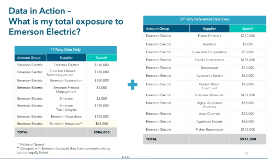The width and height of the screenshot is (268, 159).
Task: Click the $586,000 total value
Action: 102,132
